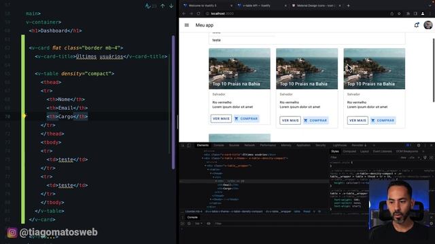Open site information icon beside localhost
This screenshot has width=435, height=244.
(207, 14)
